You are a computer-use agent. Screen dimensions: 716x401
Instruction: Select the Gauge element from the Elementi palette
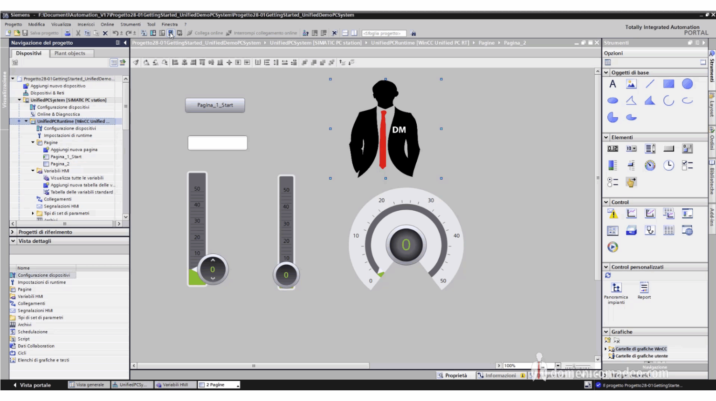tap(650, 165)
